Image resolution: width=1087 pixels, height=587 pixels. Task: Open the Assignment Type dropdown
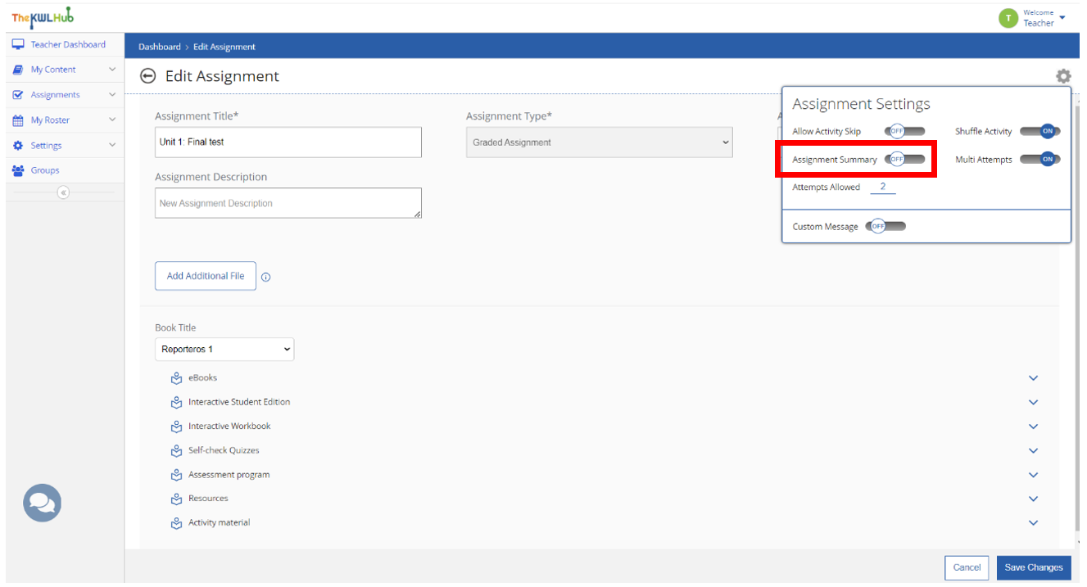tap(600, 142)
